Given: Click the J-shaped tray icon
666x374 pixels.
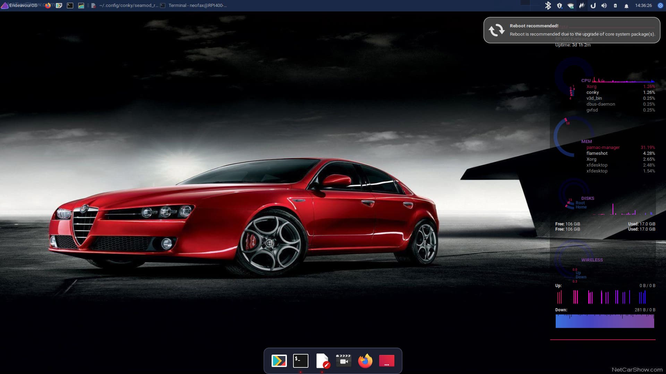Looking at the screenshot, I should click(593, 6).
